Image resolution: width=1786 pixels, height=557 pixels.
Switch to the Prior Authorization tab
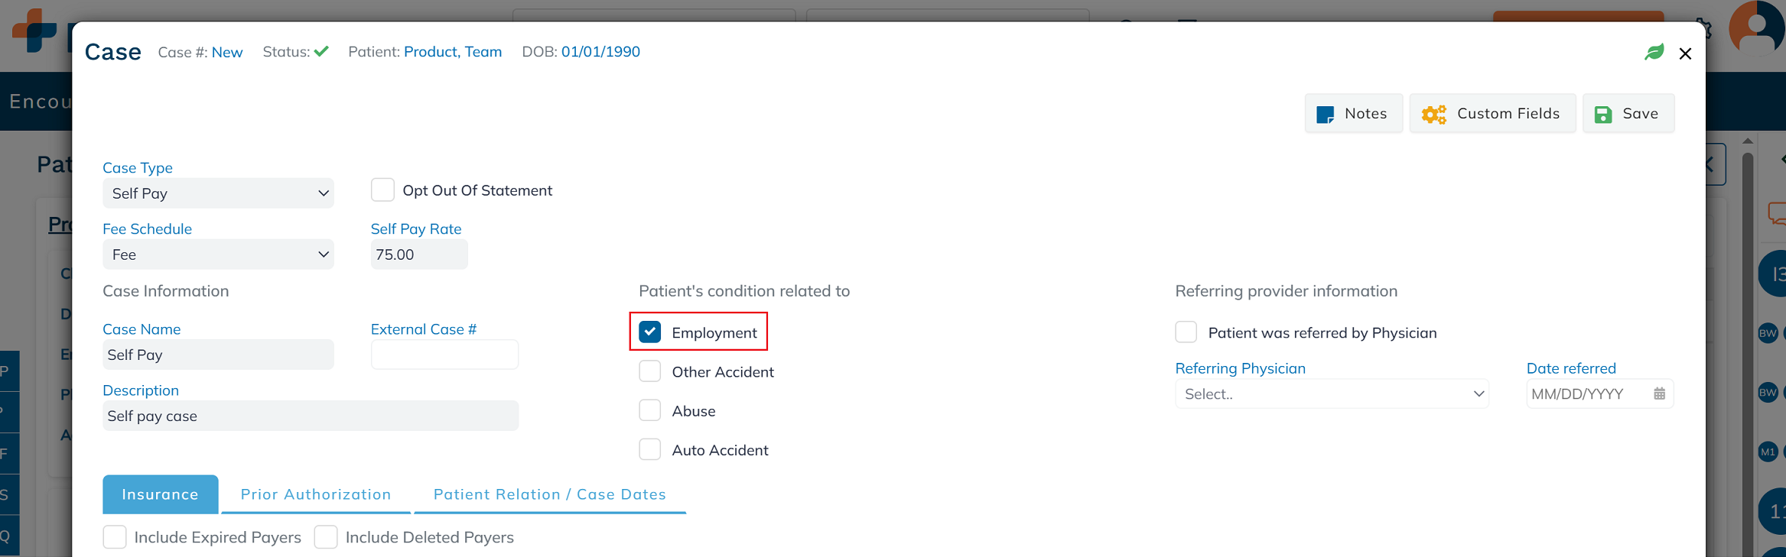(x=316, y=494)
